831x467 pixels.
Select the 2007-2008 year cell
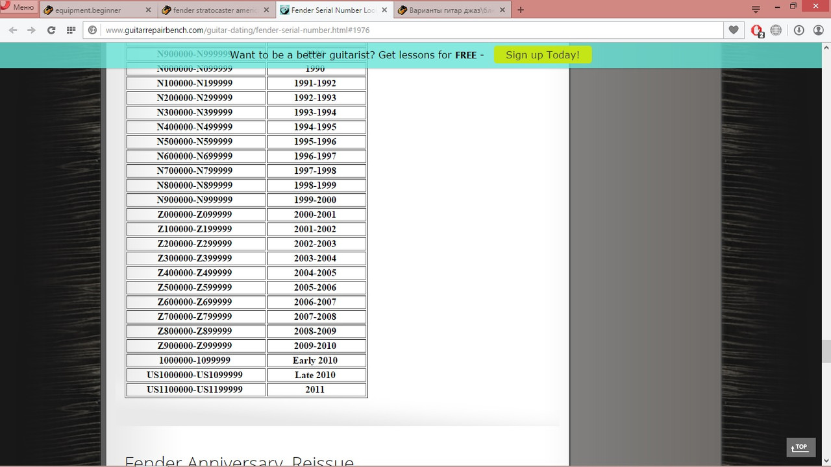tap(316, 317)
